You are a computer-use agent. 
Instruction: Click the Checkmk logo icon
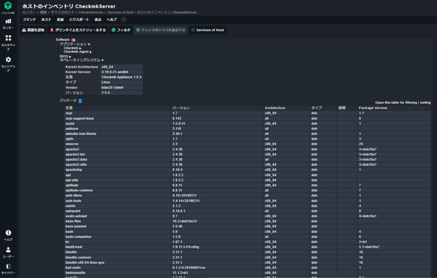[x=8, y=5]
